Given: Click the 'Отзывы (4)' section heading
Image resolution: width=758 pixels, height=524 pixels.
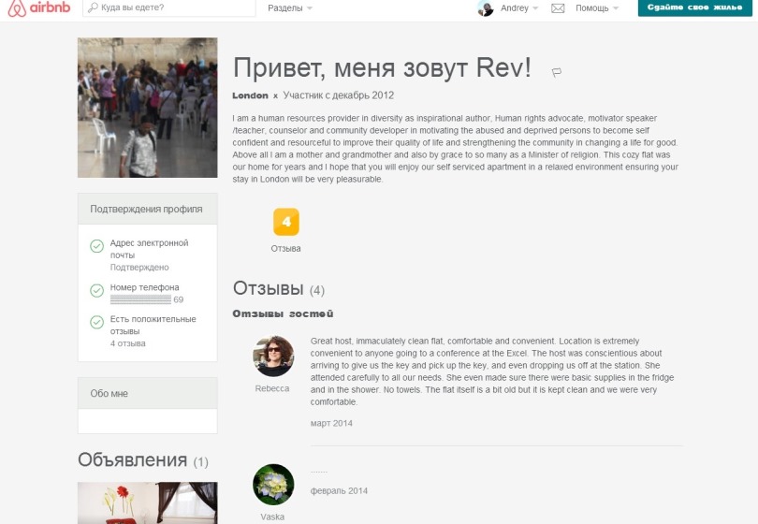Looking at the screenshot, I should pyautogui.click(x=279, y=288).
